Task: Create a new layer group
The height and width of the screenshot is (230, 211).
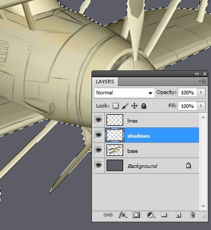Action: click(x=164, y=215)
